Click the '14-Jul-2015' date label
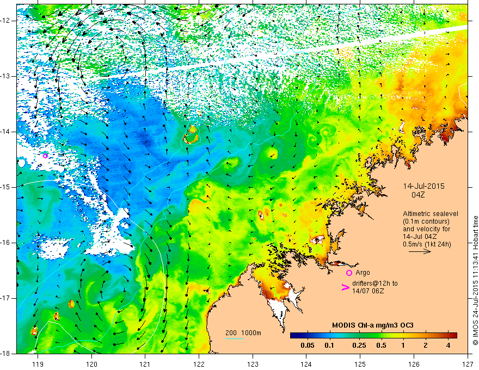479x370 pixels. coord(423,186)
